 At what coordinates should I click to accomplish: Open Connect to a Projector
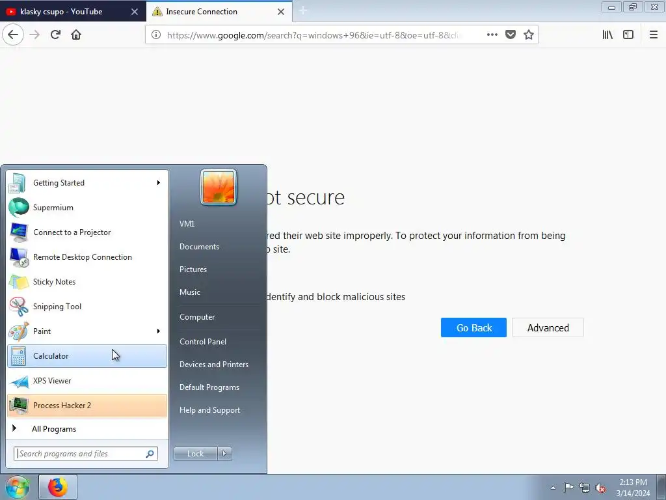coord(87,232)
